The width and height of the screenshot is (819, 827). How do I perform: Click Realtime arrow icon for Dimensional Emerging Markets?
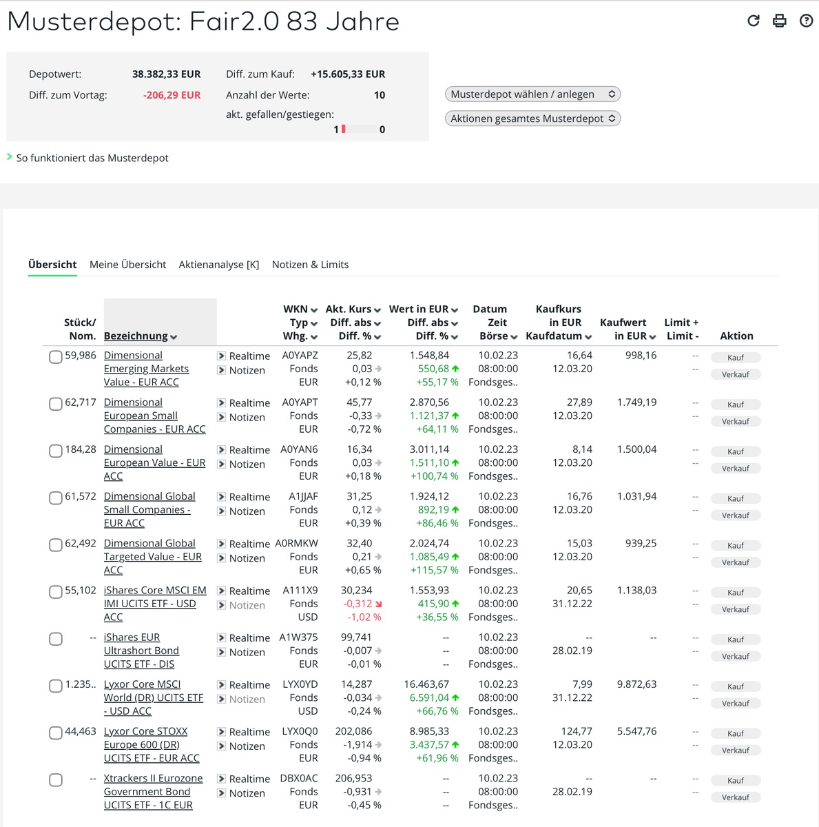point(221,356)
